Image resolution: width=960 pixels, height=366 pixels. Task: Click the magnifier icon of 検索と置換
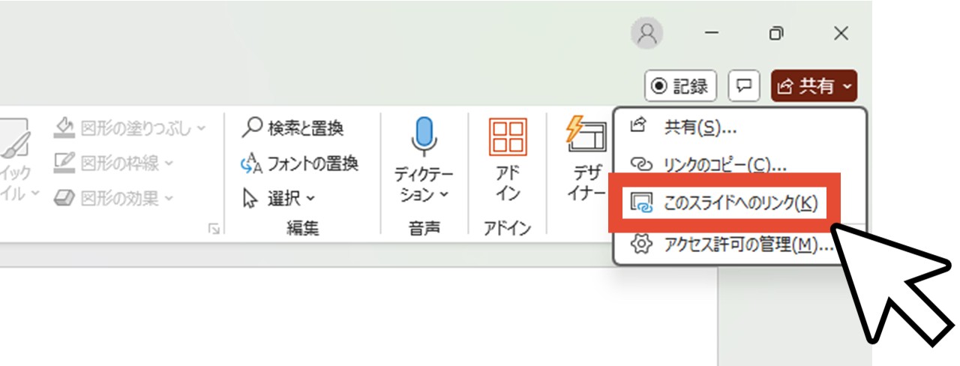tap(252, 127)
